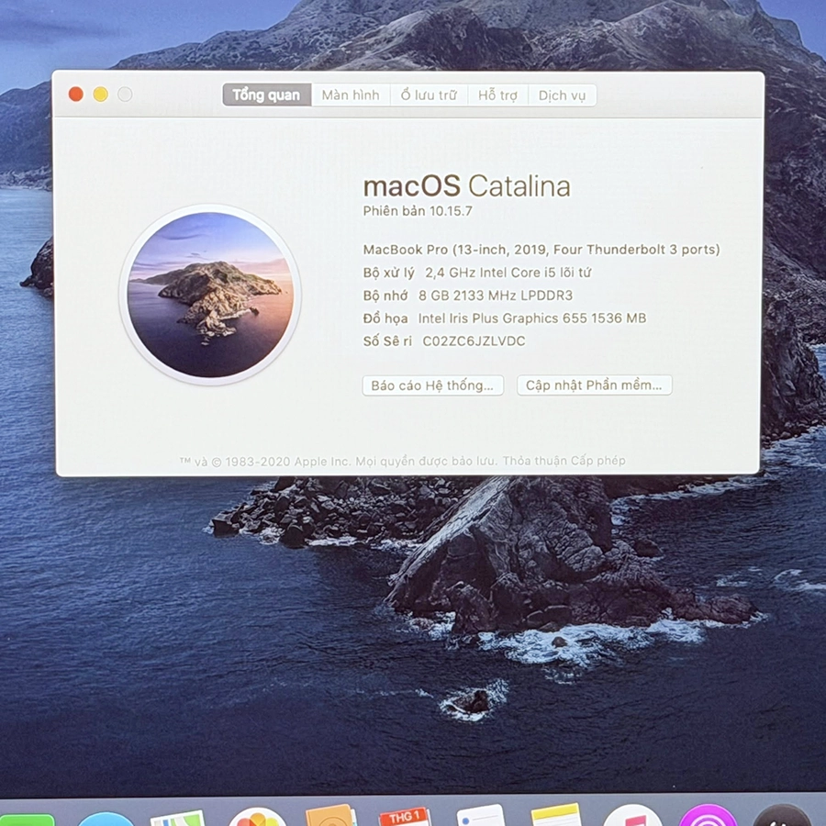The height and width of the screenshot is (826, 826).
Task: Open Messages app in the Dock
Action: coord(106,819)
